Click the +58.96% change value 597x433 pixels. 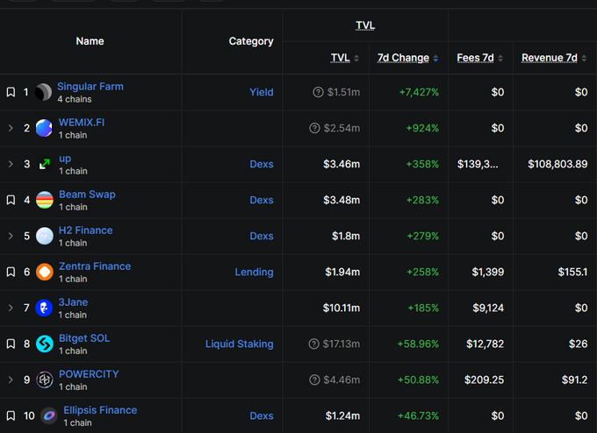[x=418, y=344]
